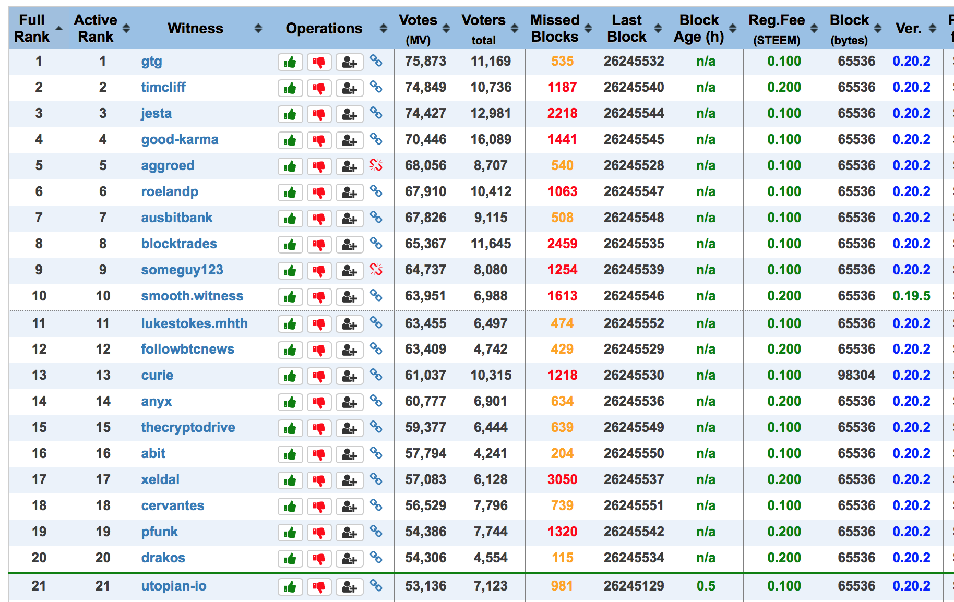
Task: Thumbs down witness ausbitbank
Action: [x=319, y=219]
